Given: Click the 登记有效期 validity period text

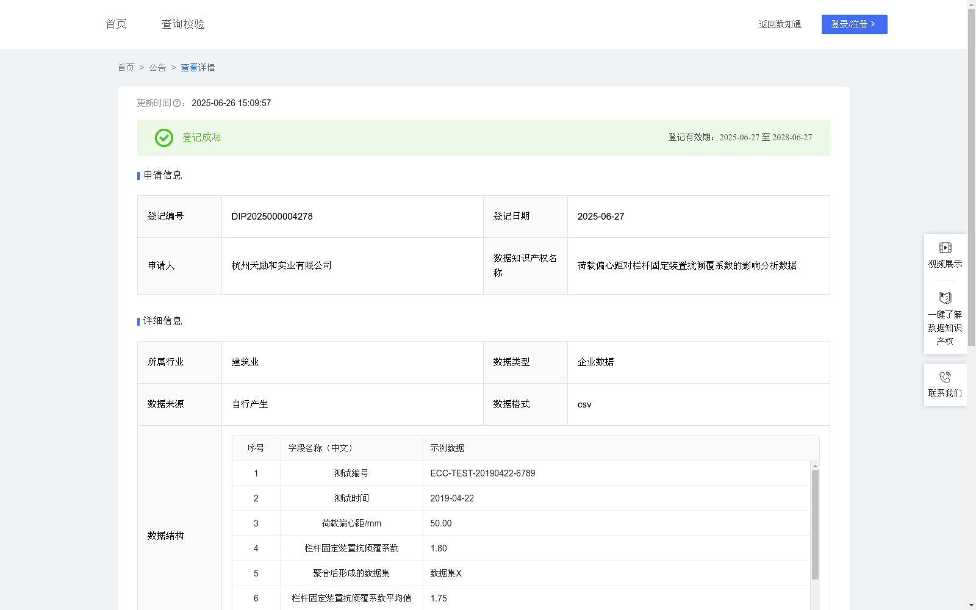Looking at the screenshot, I should (740, 138).
